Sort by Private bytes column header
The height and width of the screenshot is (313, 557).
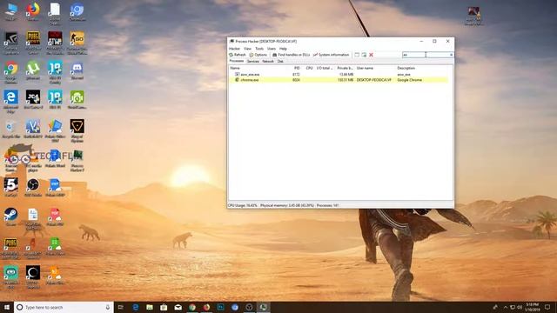pos(345,68)
